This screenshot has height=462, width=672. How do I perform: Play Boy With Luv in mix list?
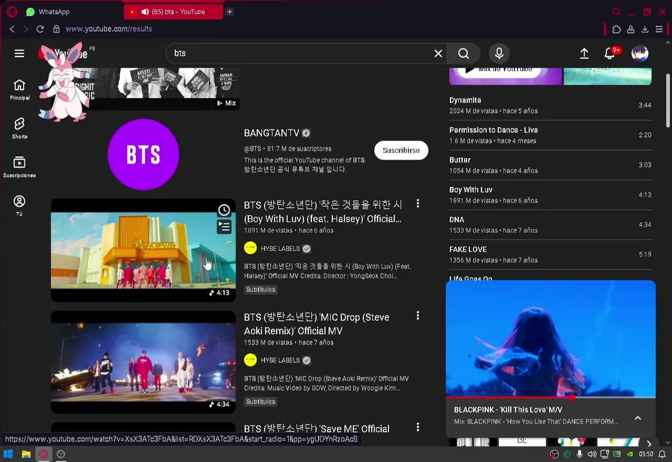click(550, 194)
